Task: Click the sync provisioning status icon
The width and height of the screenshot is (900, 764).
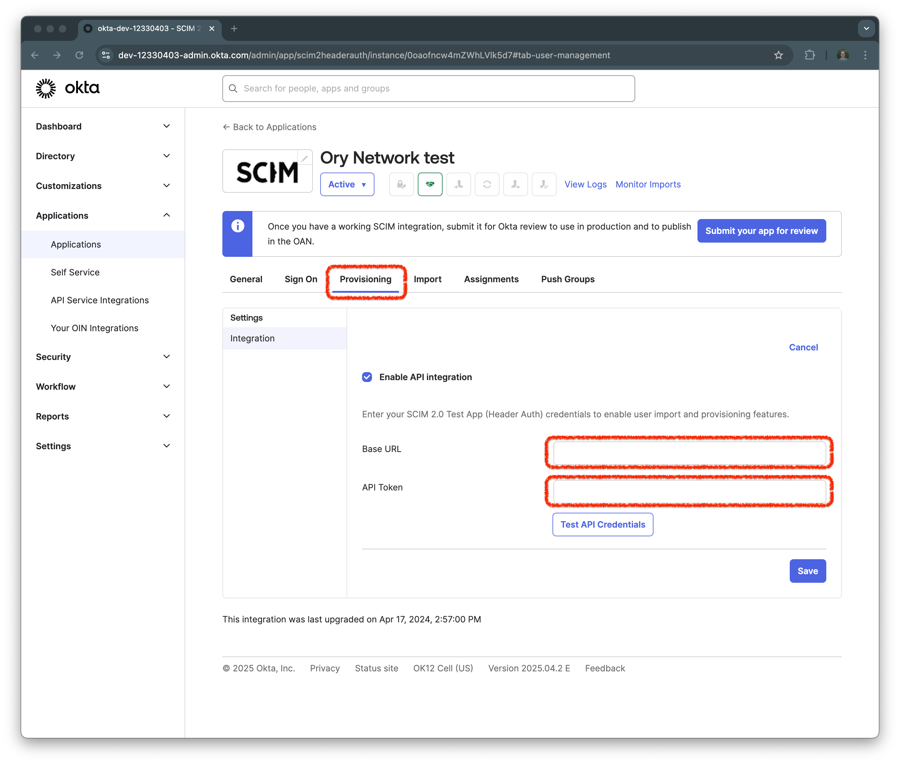Action: coord(487,184)
